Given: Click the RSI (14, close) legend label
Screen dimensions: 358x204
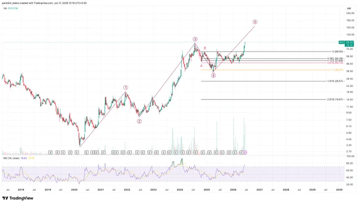Looking at the screenshot, I should coord(12,158).
